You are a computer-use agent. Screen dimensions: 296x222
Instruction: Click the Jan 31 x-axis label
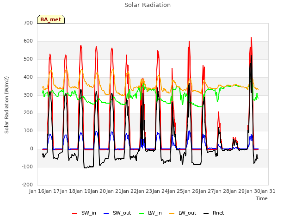268,191
